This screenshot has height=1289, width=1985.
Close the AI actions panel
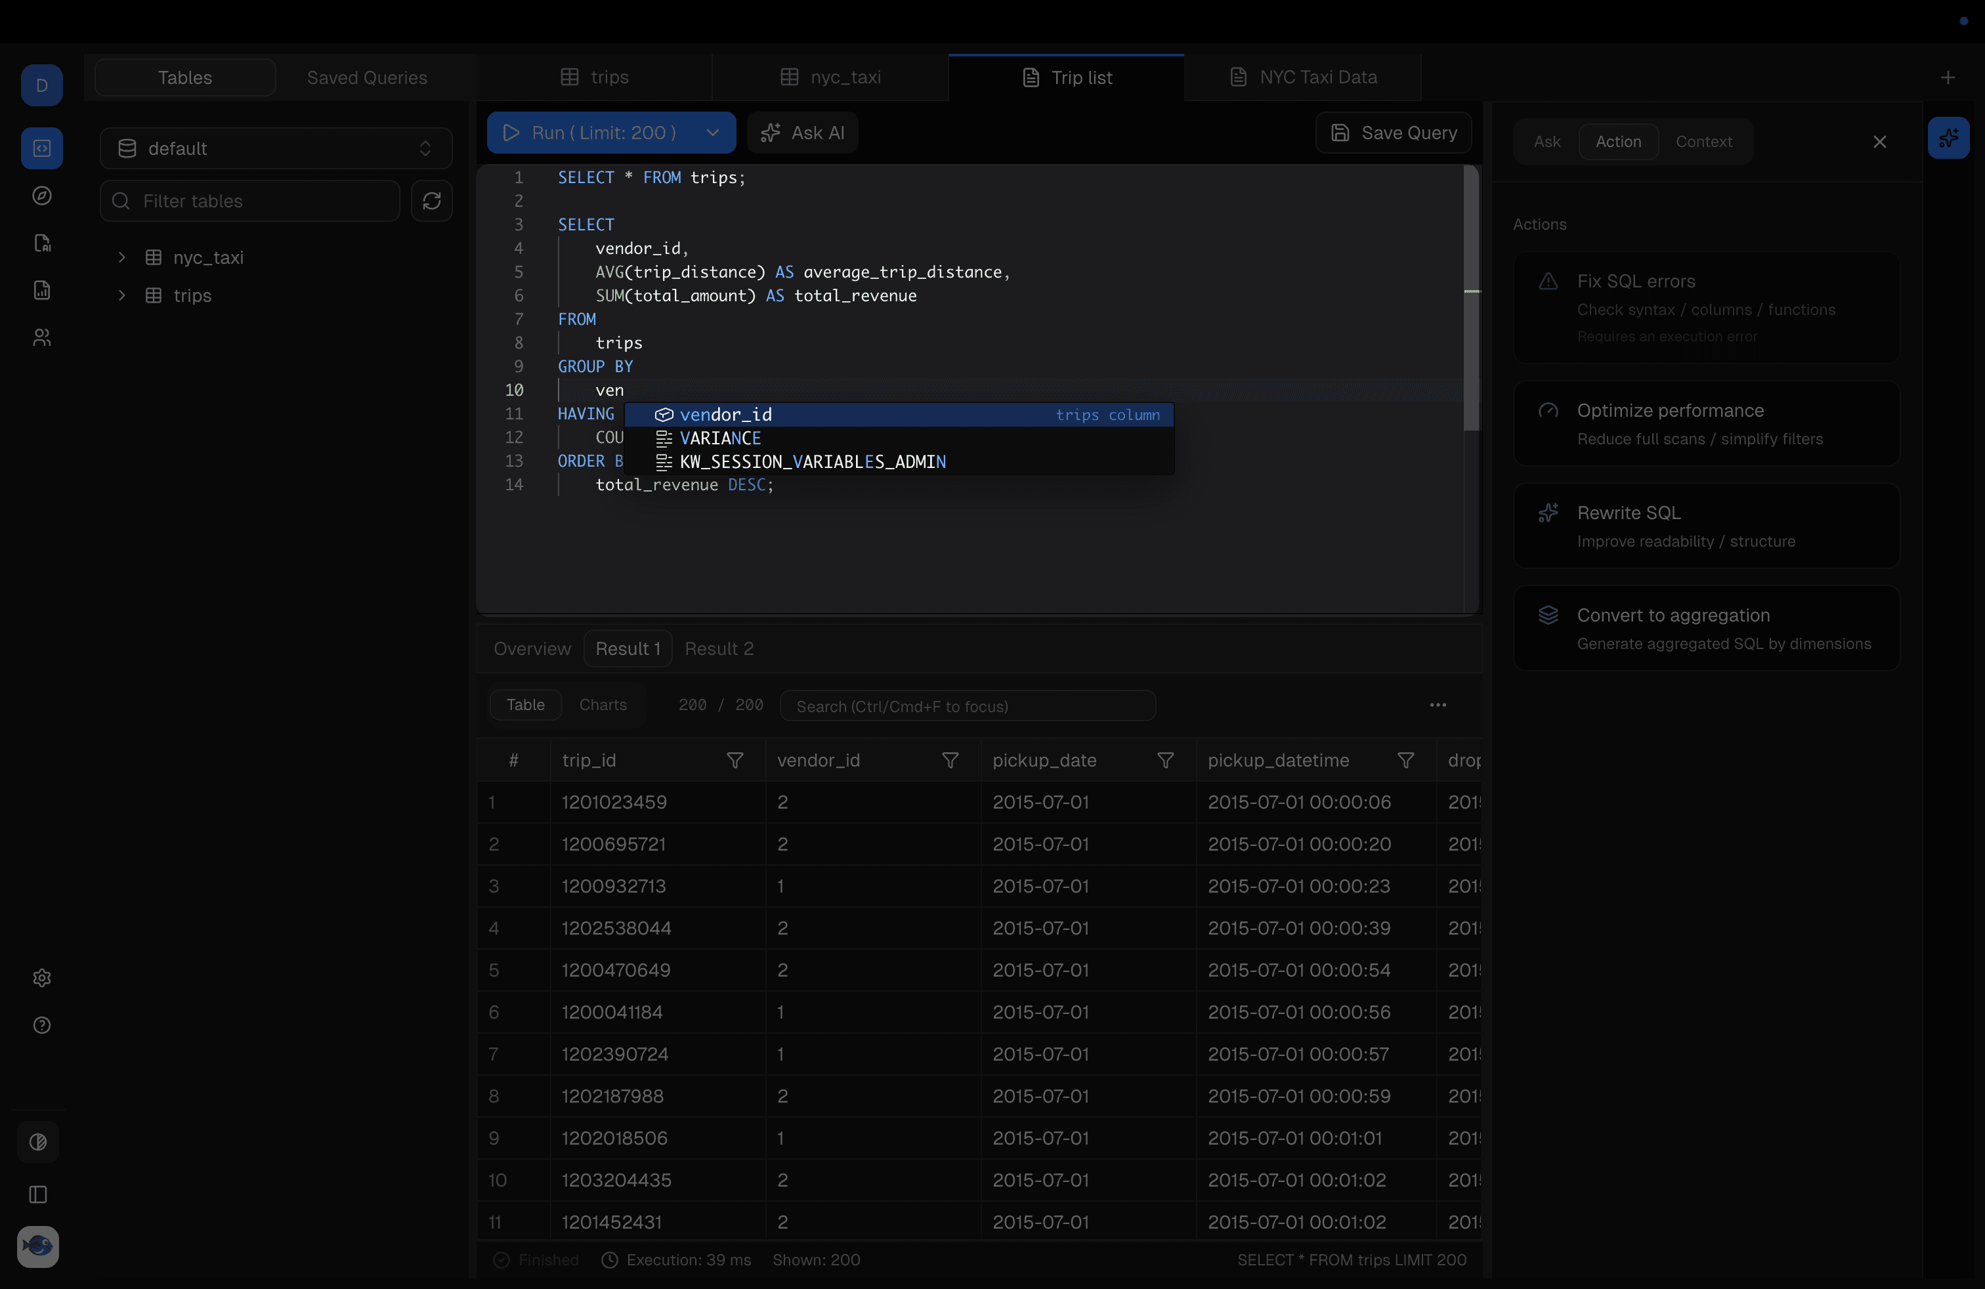tap(1880, 142)
